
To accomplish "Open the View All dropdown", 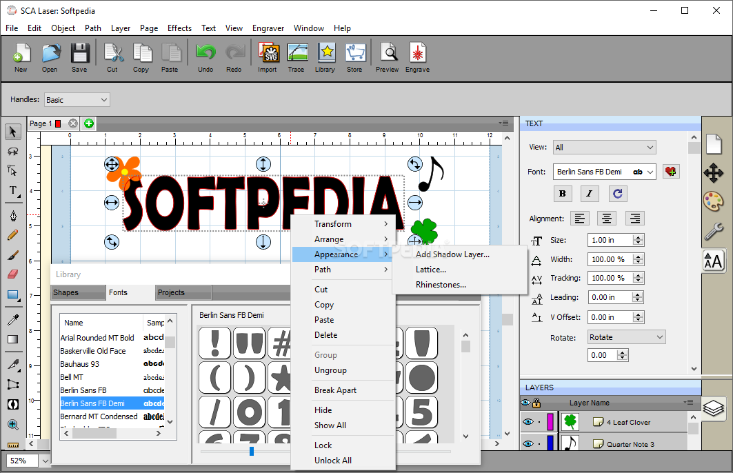I will pyautogui.click(x=605, y=148).
